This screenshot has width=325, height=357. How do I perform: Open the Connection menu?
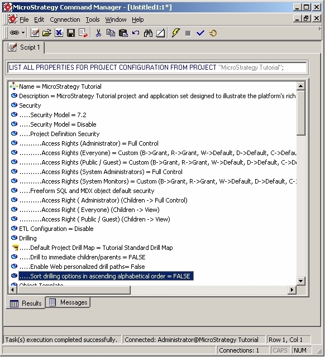[x=65, y=20]
